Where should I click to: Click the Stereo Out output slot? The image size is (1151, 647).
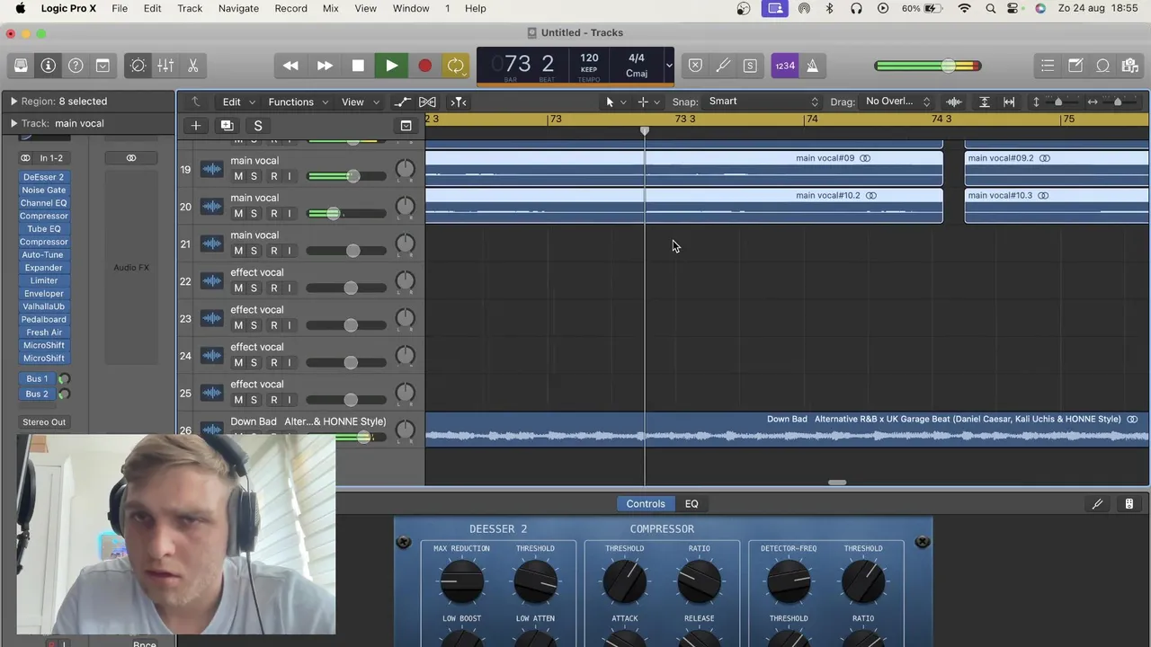point(44,422)
